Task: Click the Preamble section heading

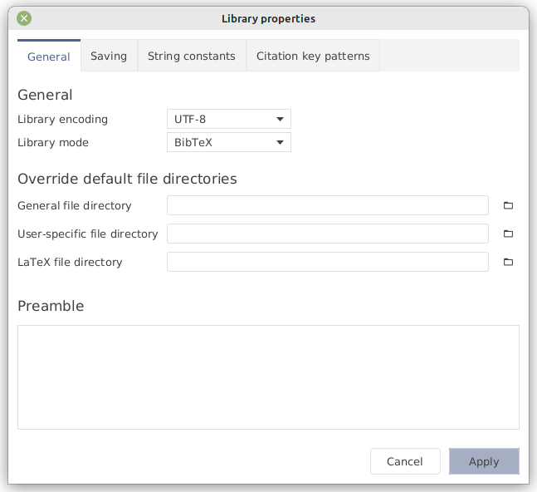Action: coord(51,306)
